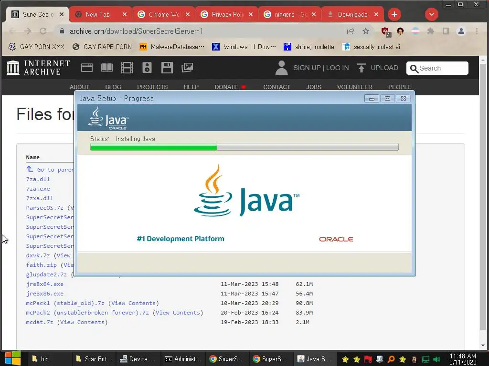Open the MalwareDatabase bookmark
Image resolution: width=489 pixels, height=366 pixels.
click(172, 47)
